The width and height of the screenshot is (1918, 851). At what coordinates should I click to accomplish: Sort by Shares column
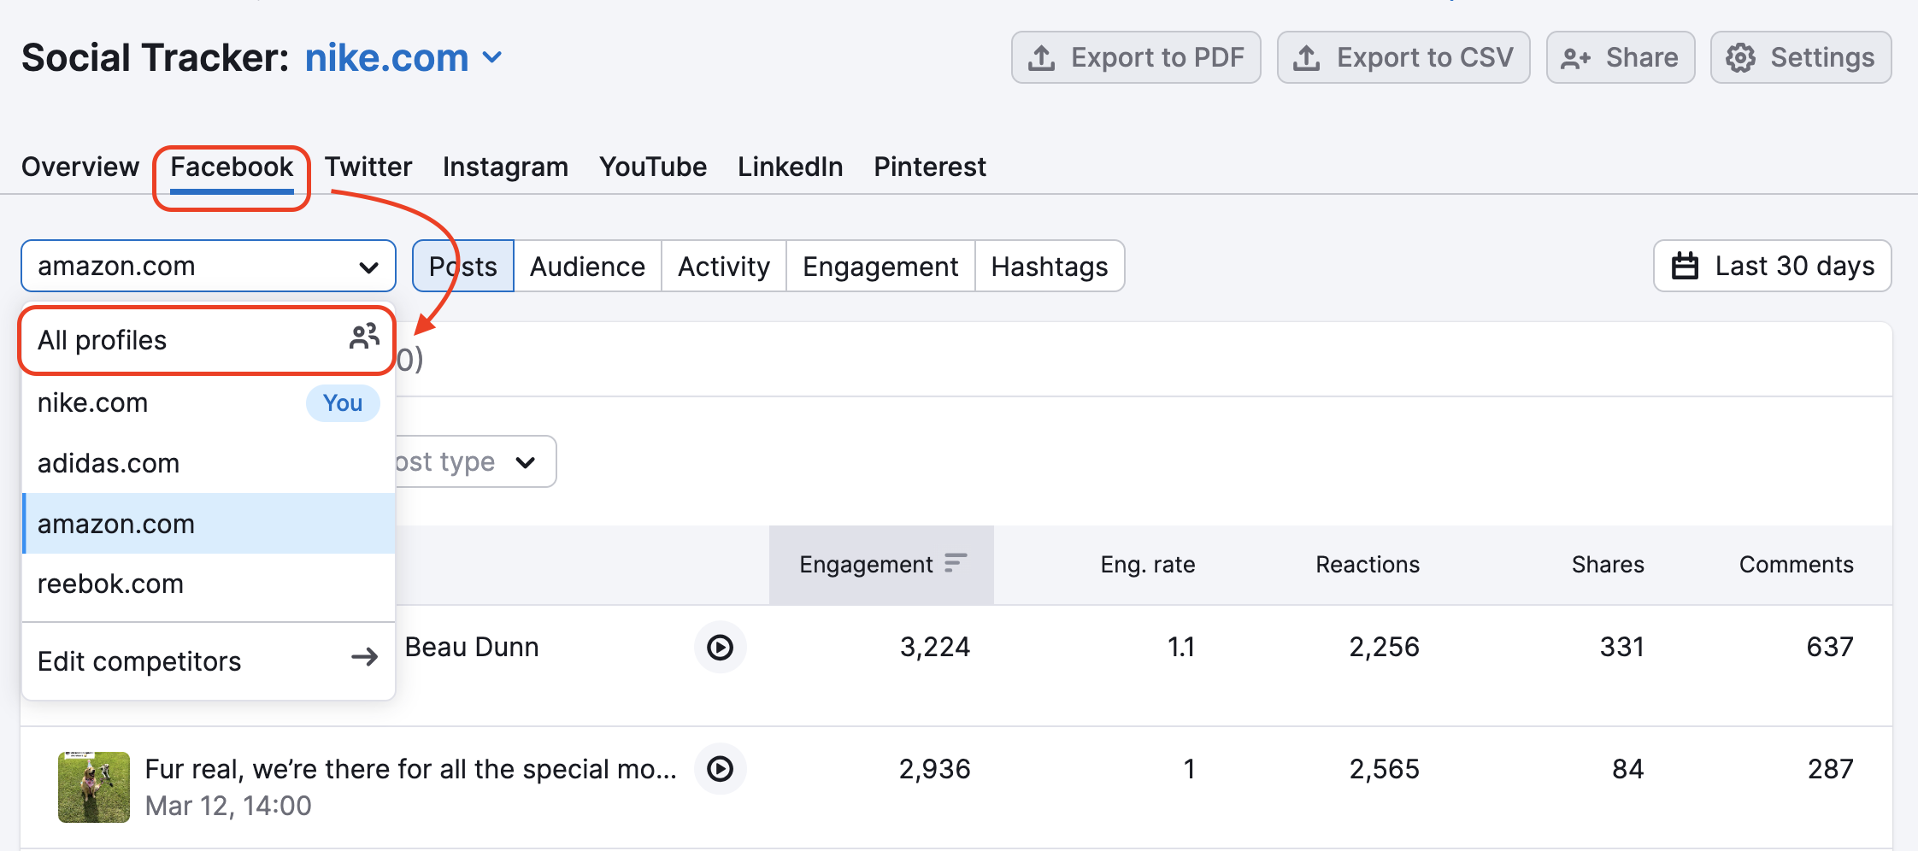pos(1608,565)
